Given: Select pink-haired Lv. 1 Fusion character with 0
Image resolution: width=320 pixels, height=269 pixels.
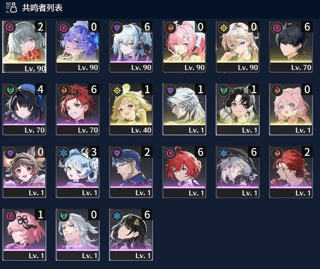Looking at the screenshot, I should pos(291,109).
